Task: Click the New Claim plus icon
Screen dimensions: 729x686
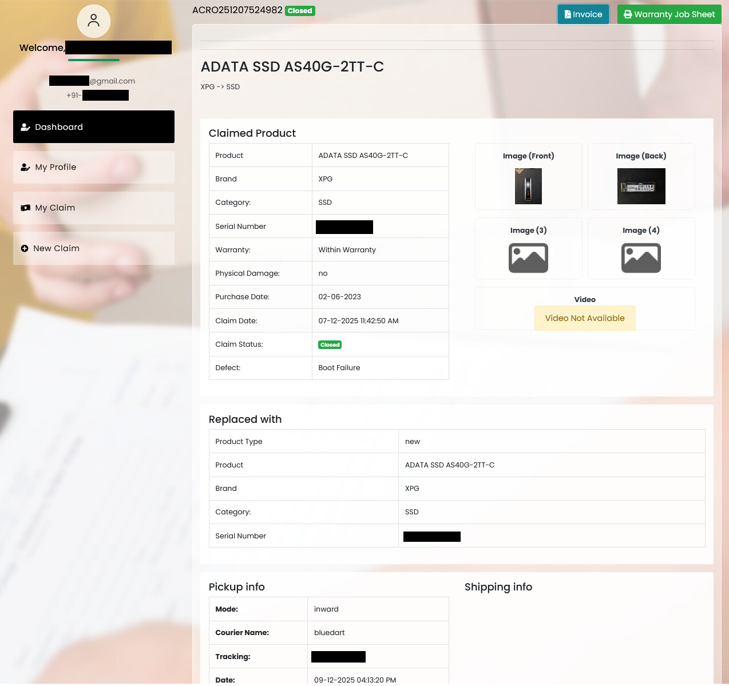Action: pos(25,248)
